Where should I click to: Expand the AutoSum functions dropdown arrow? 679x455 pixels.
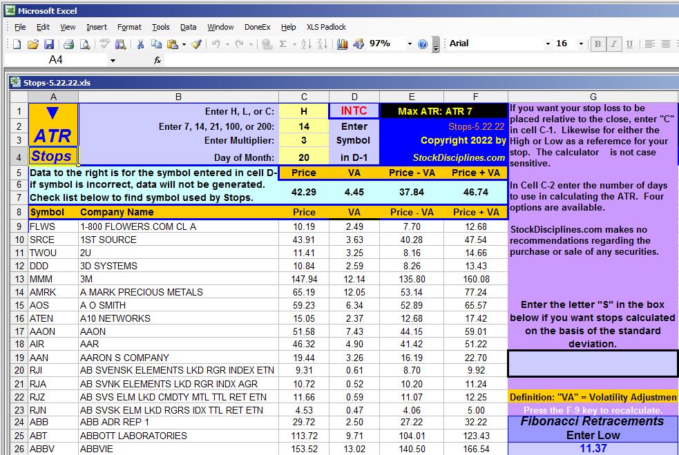point(294,44)
